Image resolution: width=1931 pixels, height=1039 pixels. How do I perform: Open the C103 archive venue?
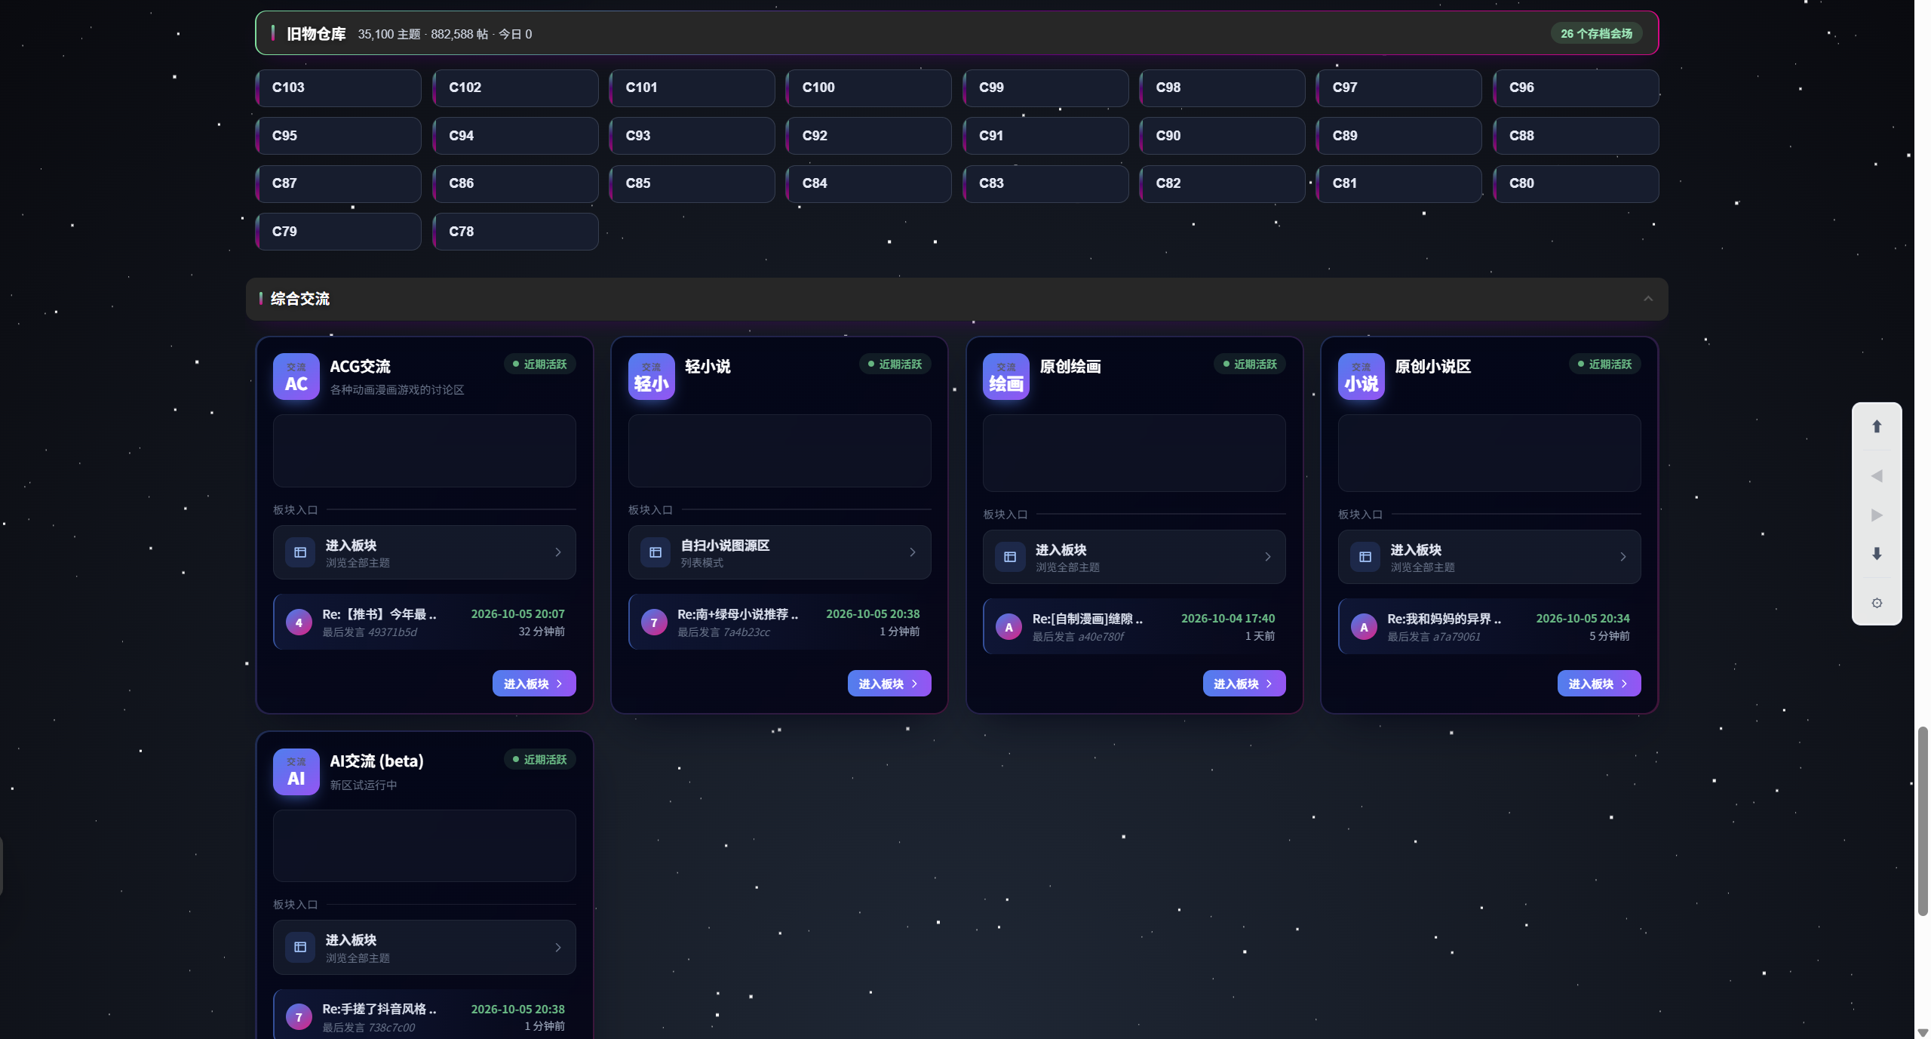(x=339, y=88)
